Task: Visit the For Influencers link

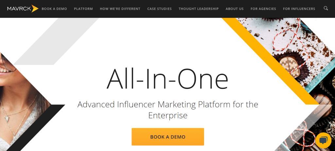Action: click(x=299, y=9)
